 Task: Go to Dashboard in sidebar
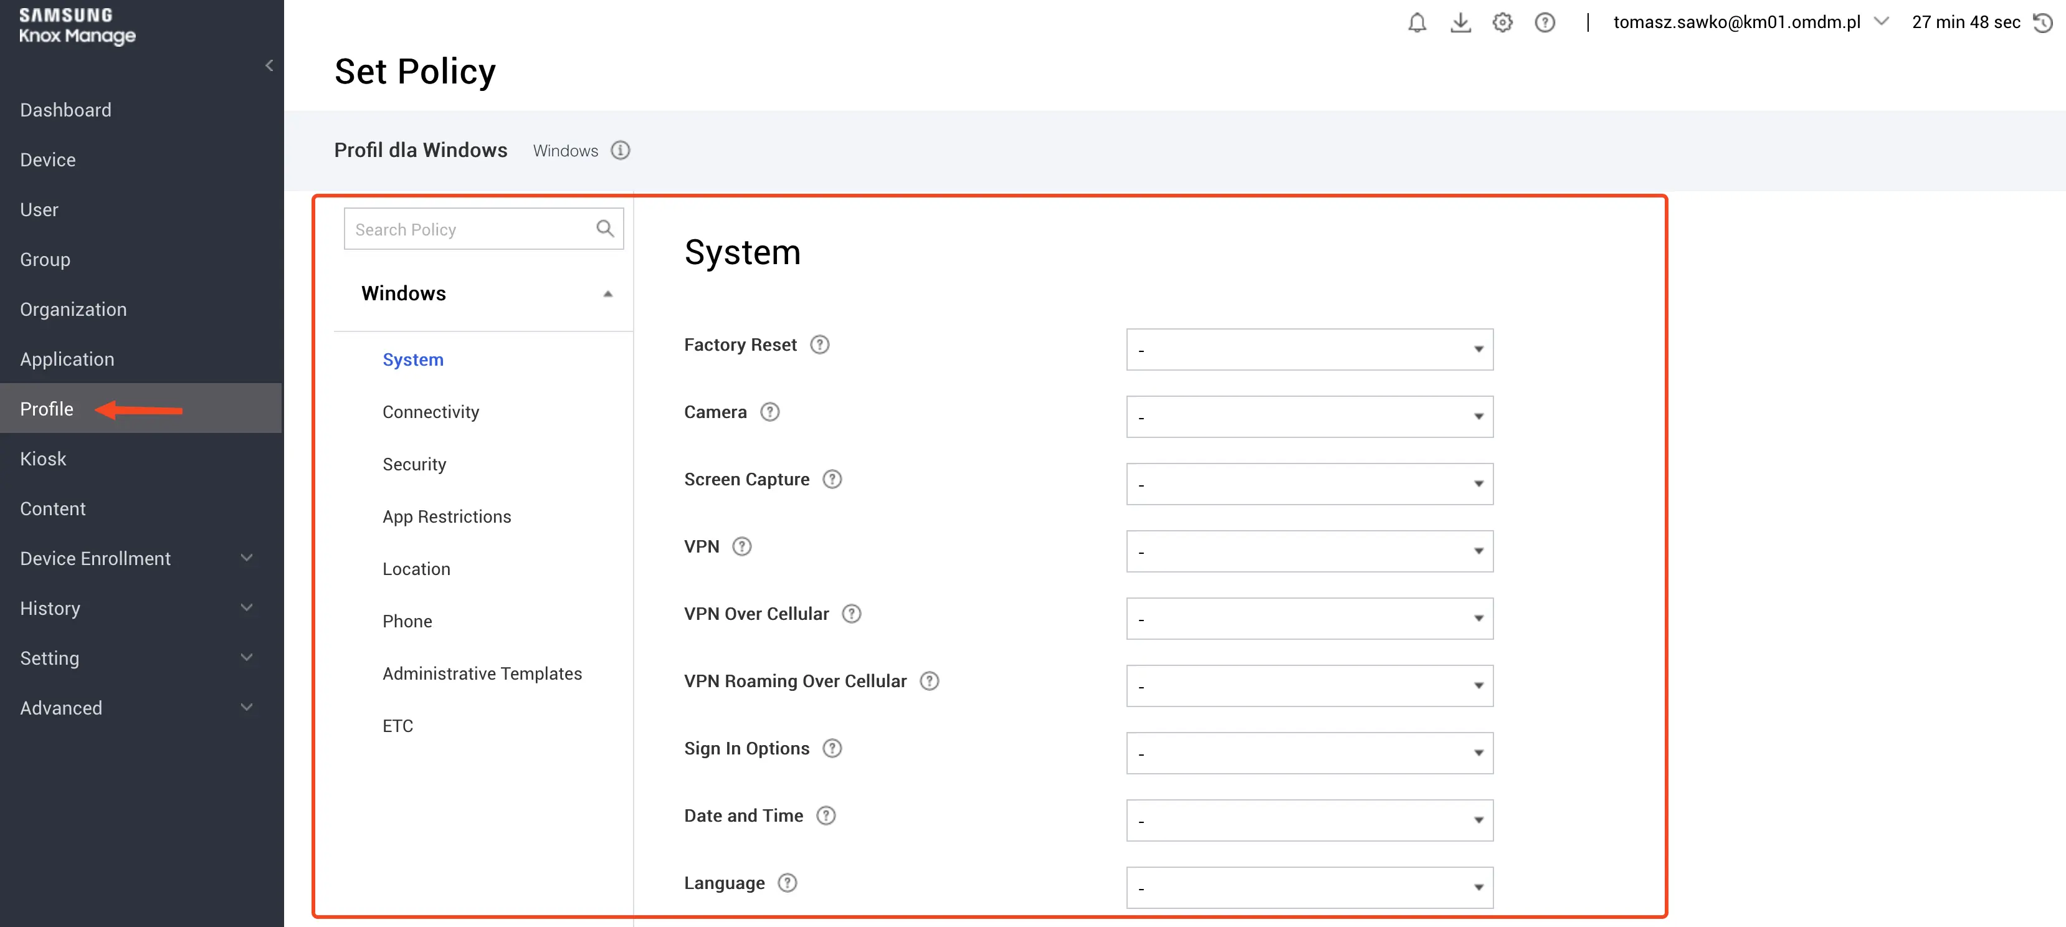coord(66,110)
